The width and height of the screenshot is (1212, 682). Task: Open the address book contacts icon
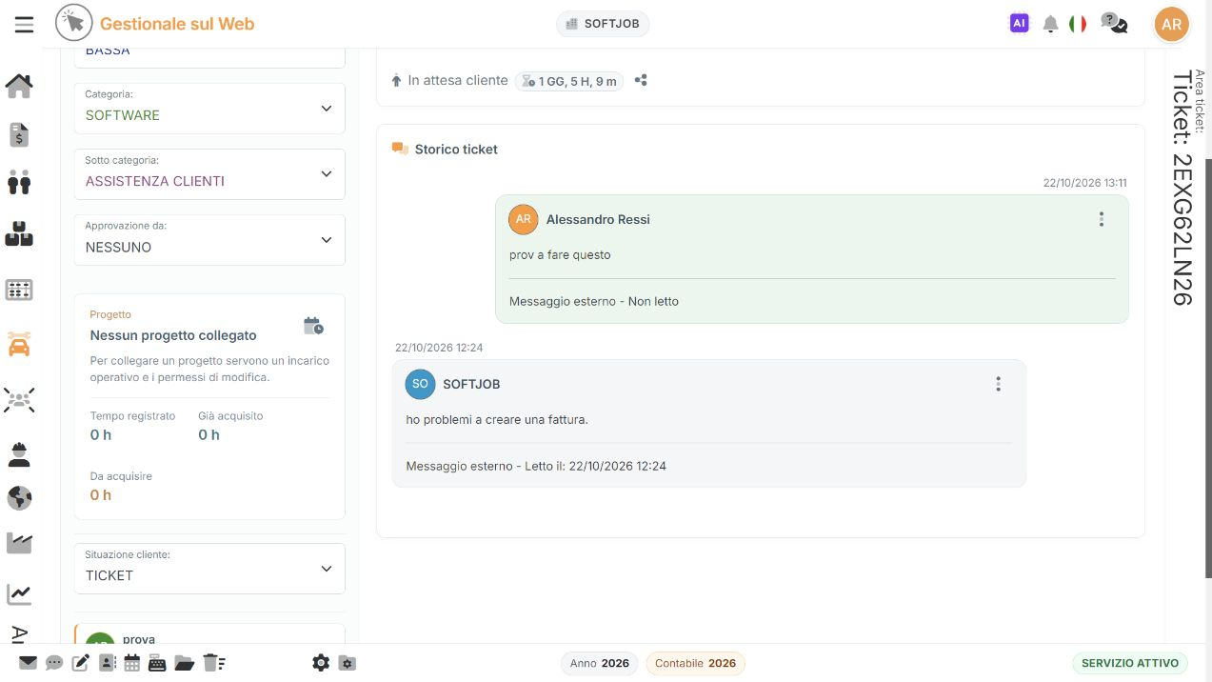coord(107,663)
